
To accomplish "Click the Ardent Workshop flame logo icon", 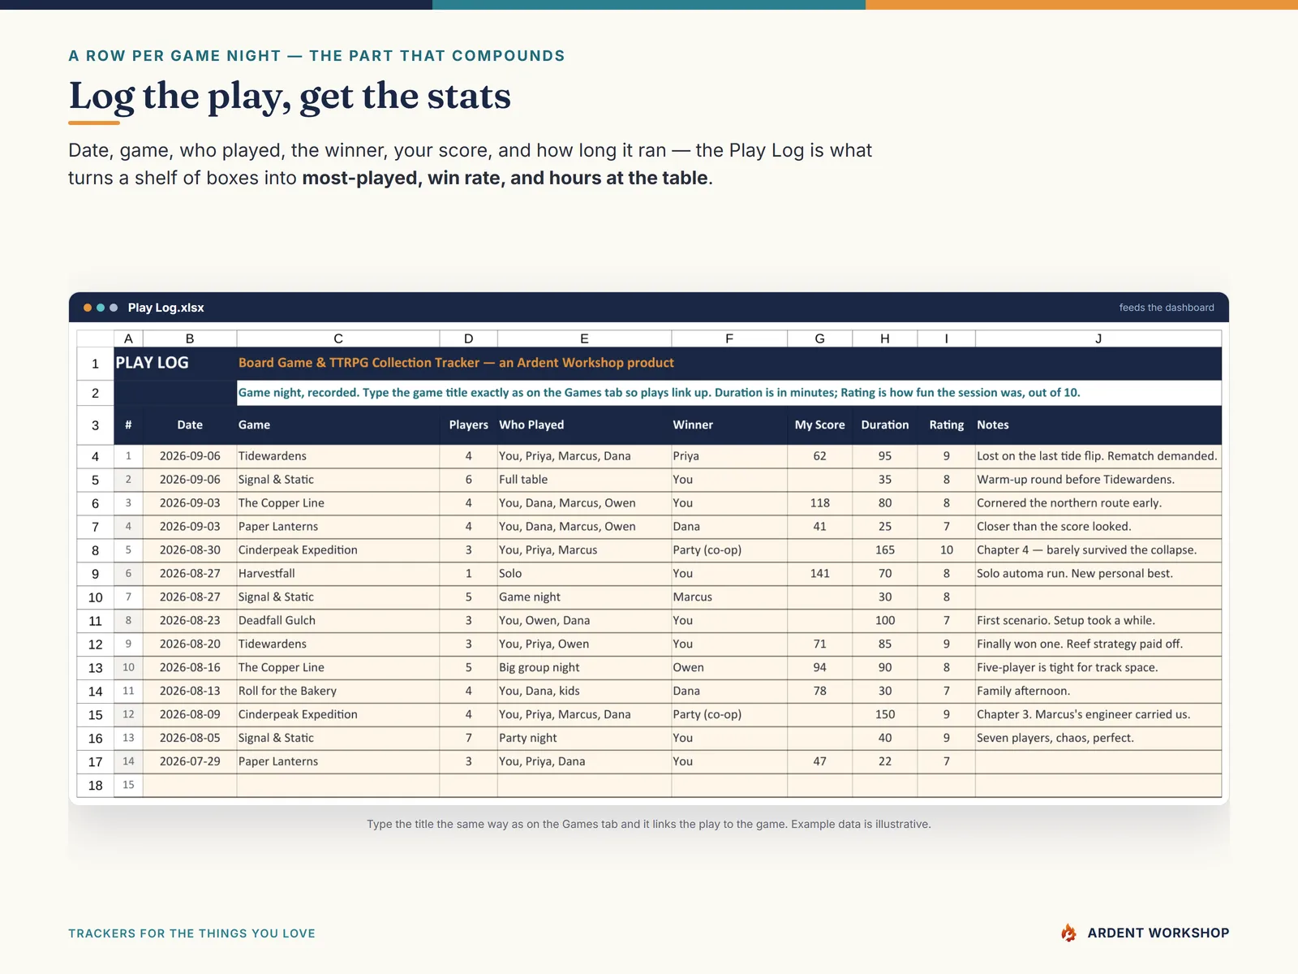I will click(x=1069, y=933).
